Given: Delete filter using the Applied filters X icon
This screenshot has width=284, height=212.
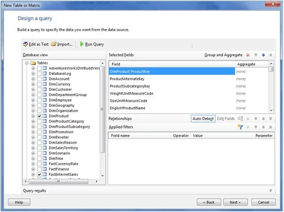Looking at the screenshot, I should (x=248, y=127).
